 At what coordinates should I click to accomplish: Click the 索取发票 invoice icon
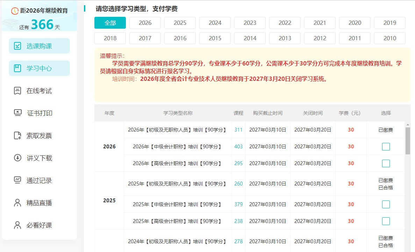17,135
